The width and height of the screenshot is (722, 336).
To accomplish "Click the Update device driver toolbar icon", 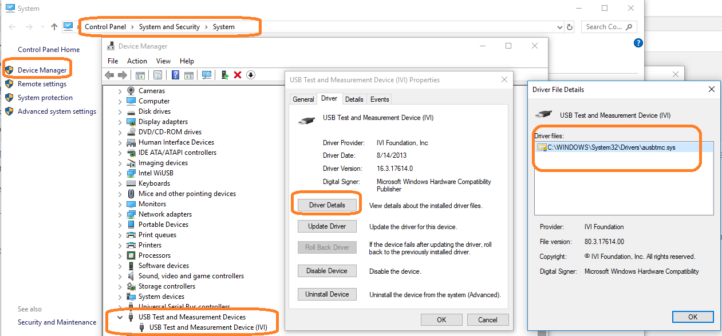I will coord(225,75).
